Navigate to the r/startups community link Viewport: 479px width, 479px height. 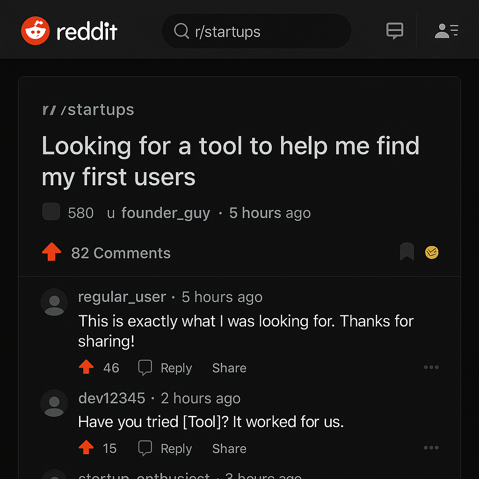88,109
